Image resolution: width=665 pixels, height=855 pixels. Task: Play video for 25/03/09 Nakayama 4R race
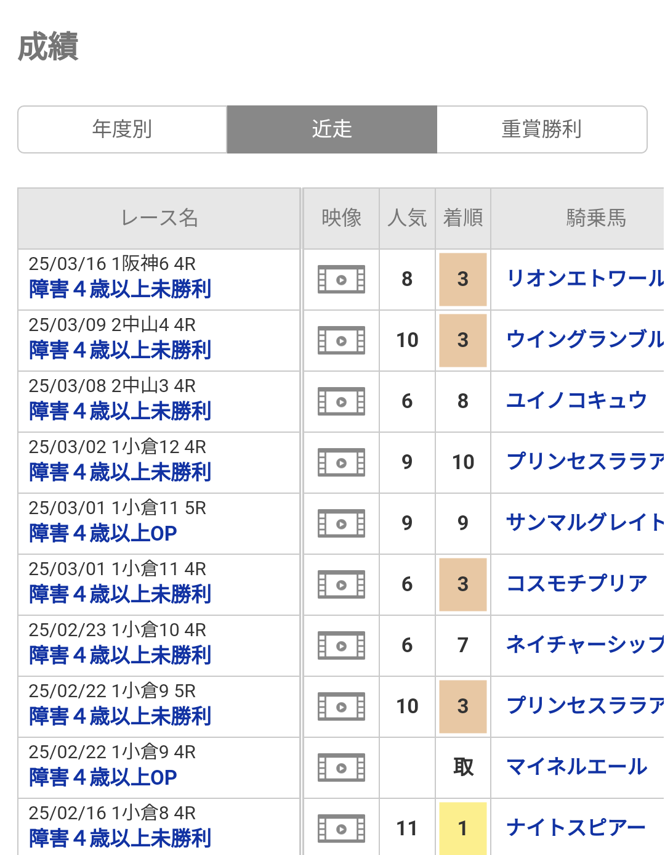pos(341,340)
